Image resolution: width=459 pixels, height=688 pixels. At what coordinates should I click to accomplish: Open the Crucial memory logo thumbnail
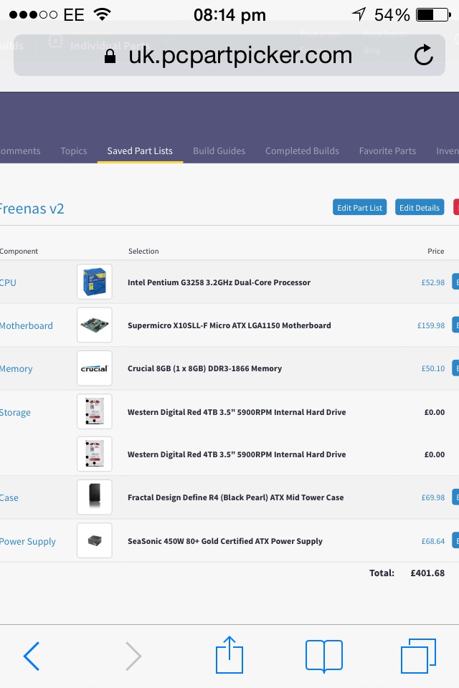[95, 368]
